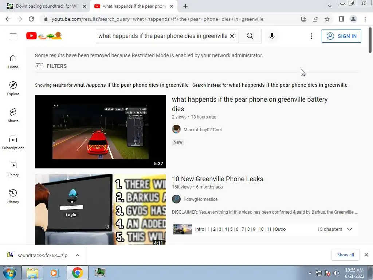Expand options arrow for soundtrack zip download
The height and width of the screenshot is (280, 373).
pyautogui.click(x=78, y=255)
